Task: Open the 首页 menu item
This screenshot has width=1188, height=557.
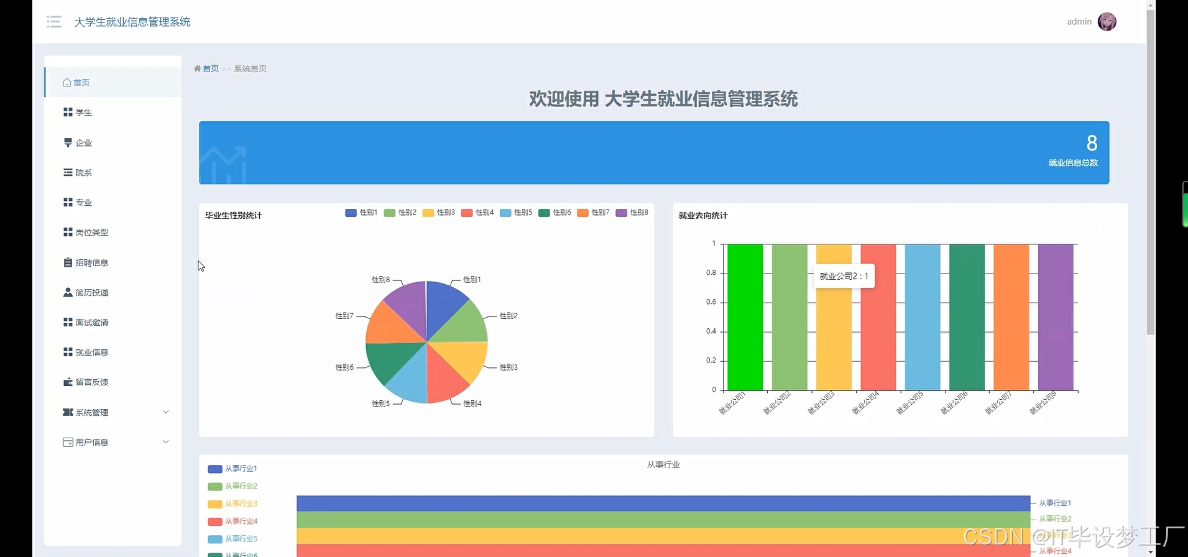Action: 113,82
